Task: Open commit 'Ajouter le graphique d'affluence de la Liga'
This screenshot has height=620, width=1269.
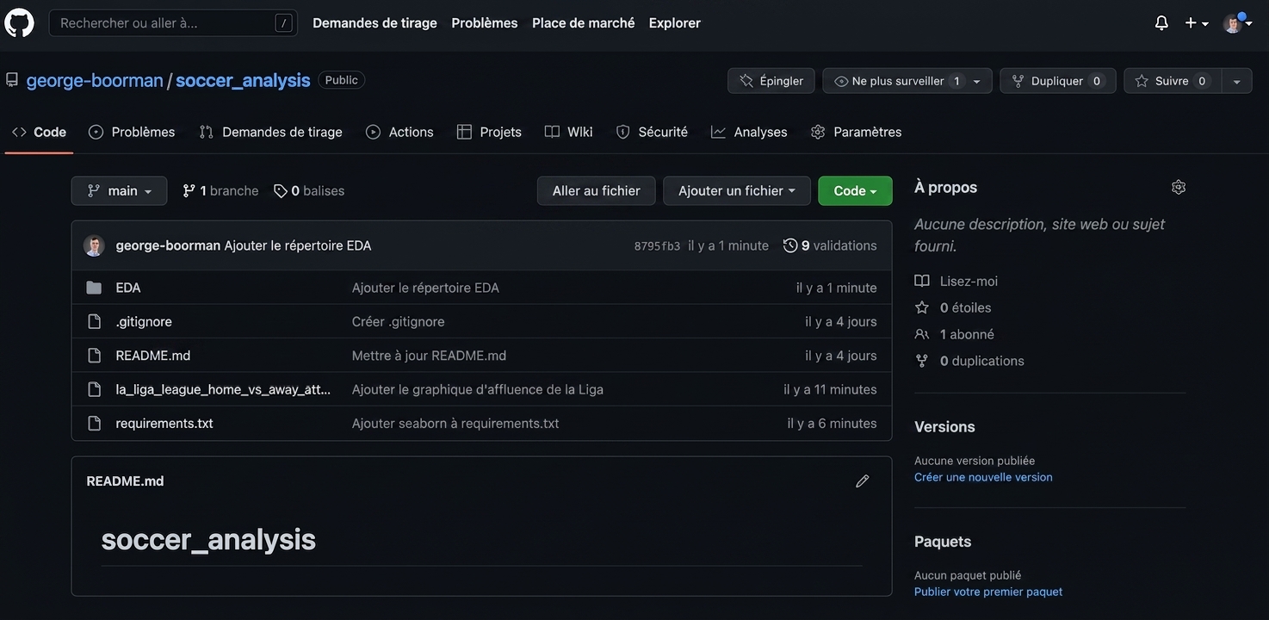Action: point(478,389)
